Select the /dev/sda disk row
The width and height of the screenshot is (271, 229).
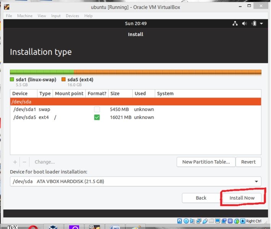click(135, 102)
